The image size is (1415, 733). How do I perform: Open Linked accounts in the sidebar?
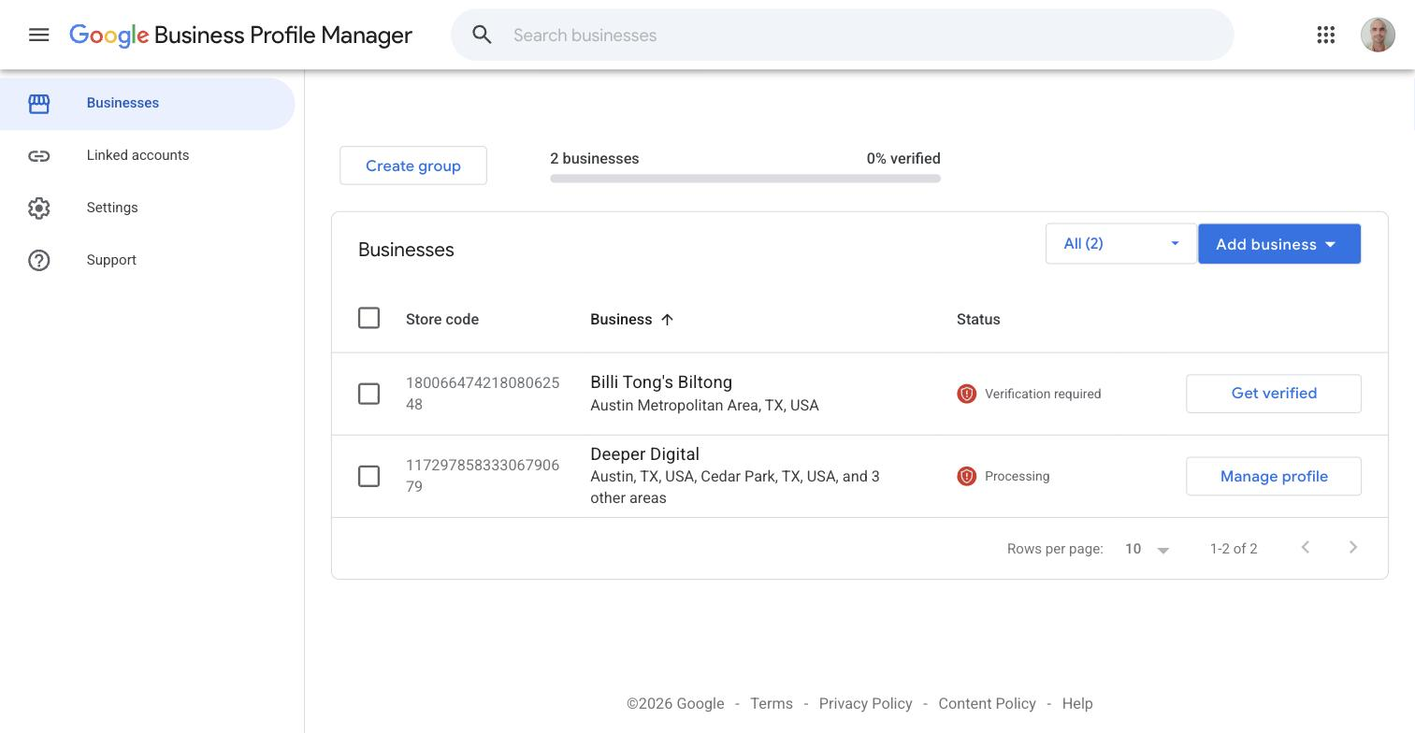148,155
